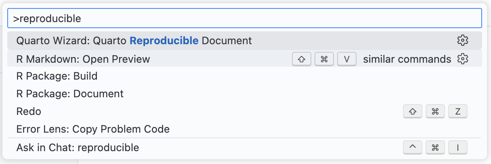The height and width of the screenshot is (164, 491).
Task: Choose Ask in Chat: reproducible
Action: point(78,148)
